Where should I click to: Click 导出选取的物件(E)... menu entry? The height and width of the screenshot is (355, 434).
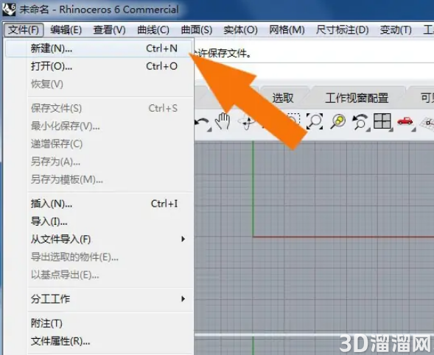coord(99,257)
